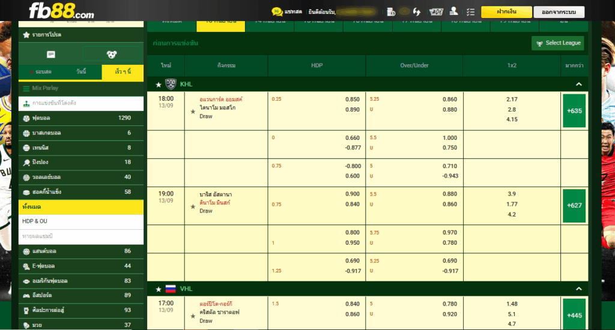This screenshot has width=615, height=330.
Task: Select the ทายผลแชมป์ submenu item
Action: [81, 236]
